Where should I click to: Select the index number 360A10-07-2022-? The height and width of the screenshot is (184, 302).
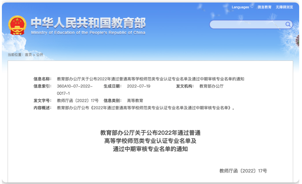click(x=74, y=86)
